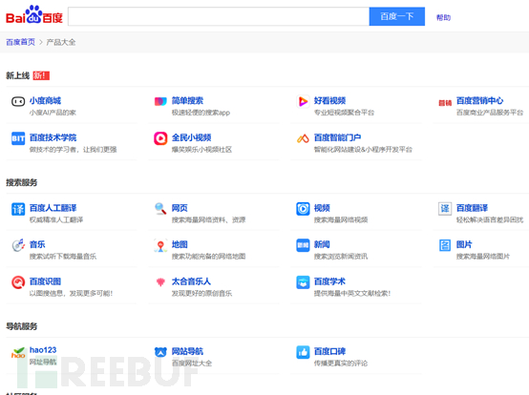
Task: Open the 太合音乐人 link
Action: pos(191,281)
